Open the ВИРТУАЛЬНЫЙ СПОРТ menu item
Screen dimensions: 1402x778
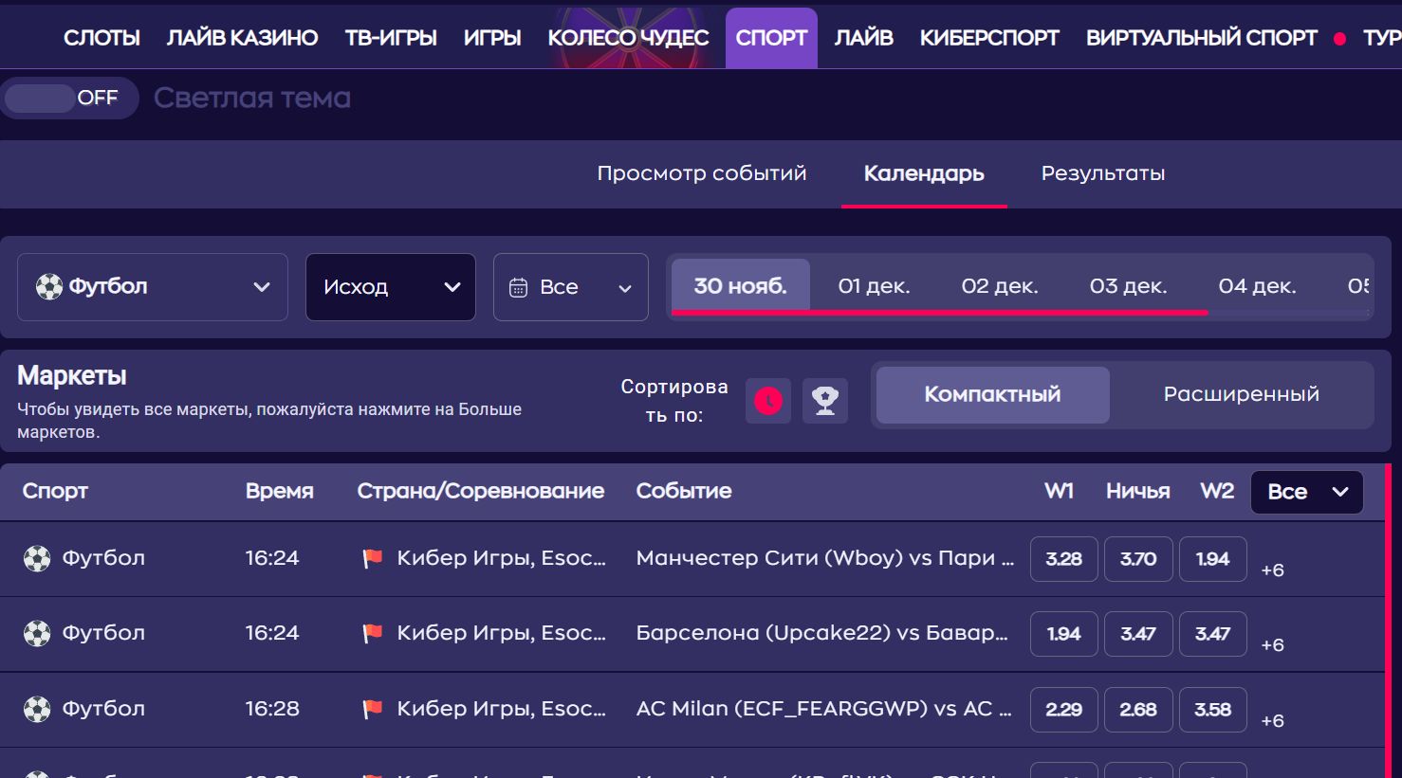click(1202, 38)
